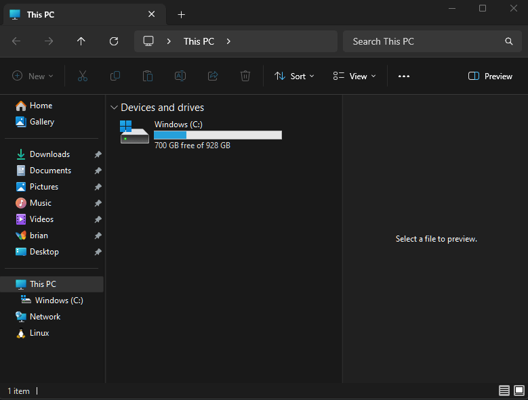528x400 pixels.
Task: Click the Cut scissors icon
Action: click(x=83, y=76)
